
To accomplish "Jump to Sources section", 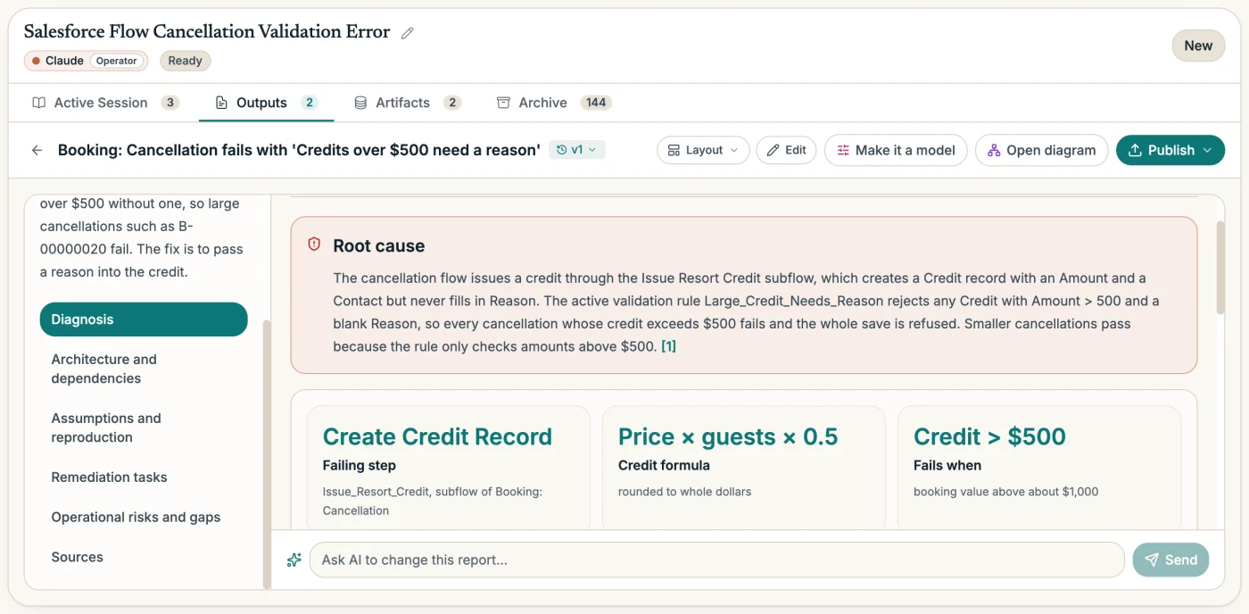I will click(144, 557).
